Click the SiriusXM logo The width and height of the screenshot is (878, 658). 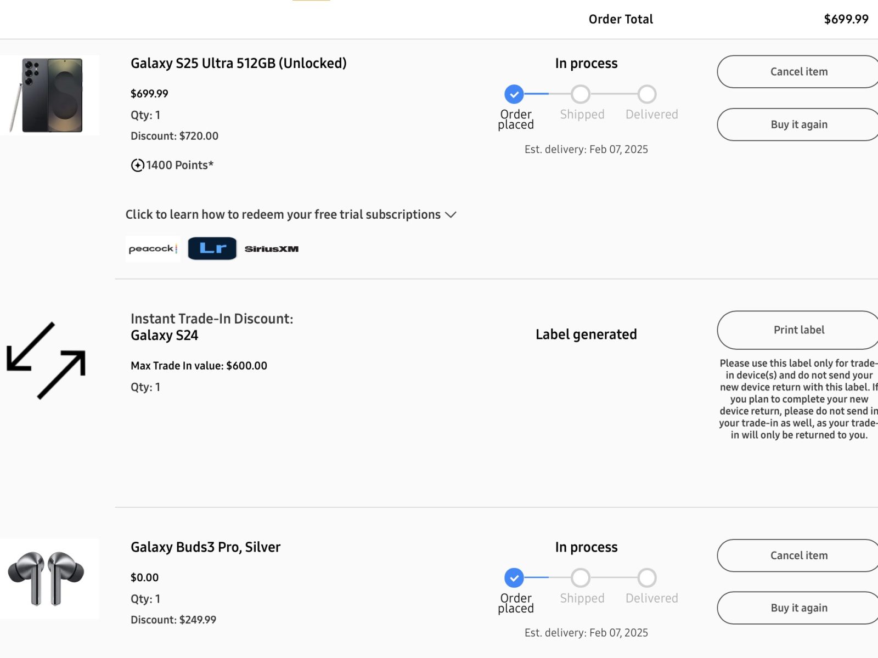272,249
